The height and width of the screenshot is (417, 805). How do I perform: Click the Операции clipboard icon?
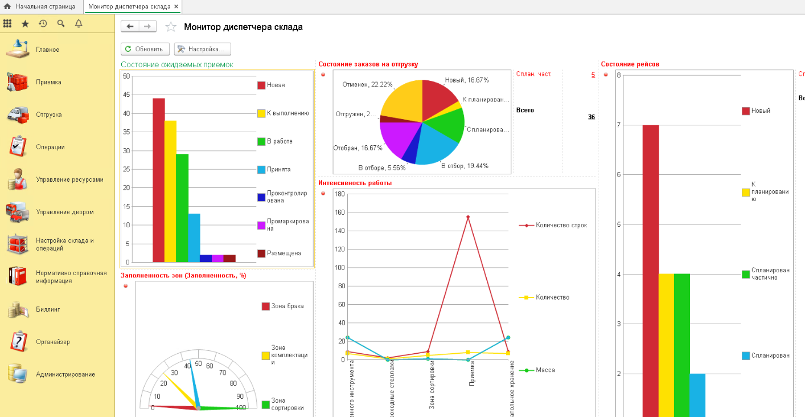pyautogui.click(x=18, y=147)
